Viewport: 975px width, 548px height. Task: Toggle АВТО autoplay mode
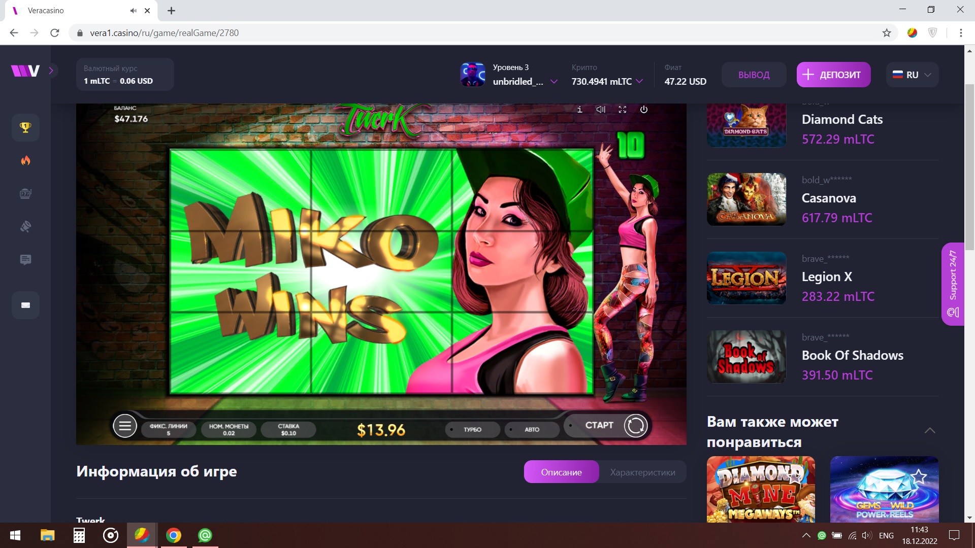[531, 429]
